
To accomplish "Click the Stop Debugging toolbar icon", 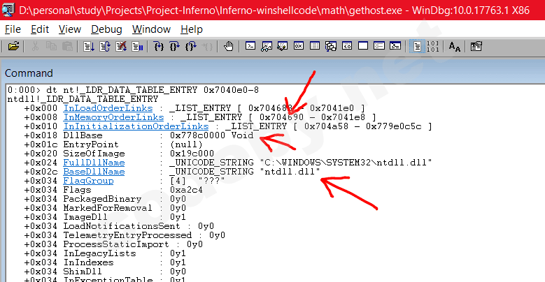I will [121, 46].
